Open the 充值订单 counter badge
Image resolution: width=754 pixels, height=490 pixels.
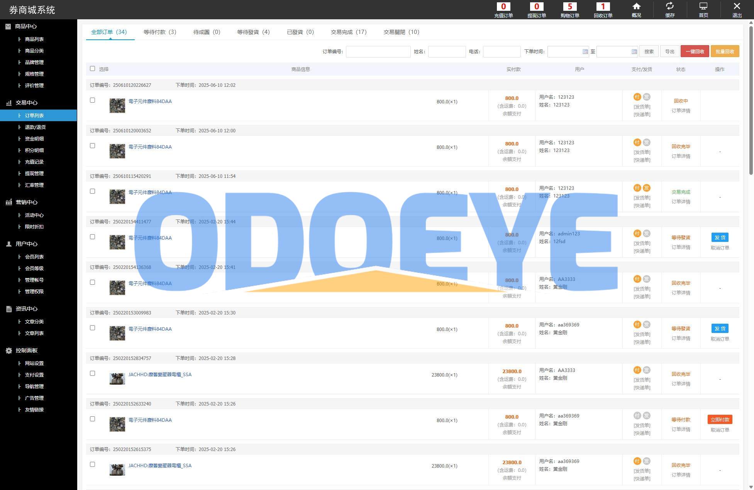pos(503,7)
